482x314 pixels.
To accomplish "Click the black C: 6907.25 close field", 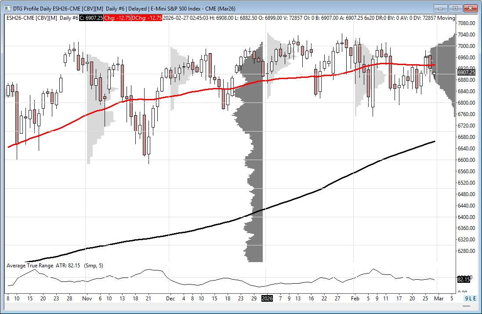I will click(x=91, y=18).
